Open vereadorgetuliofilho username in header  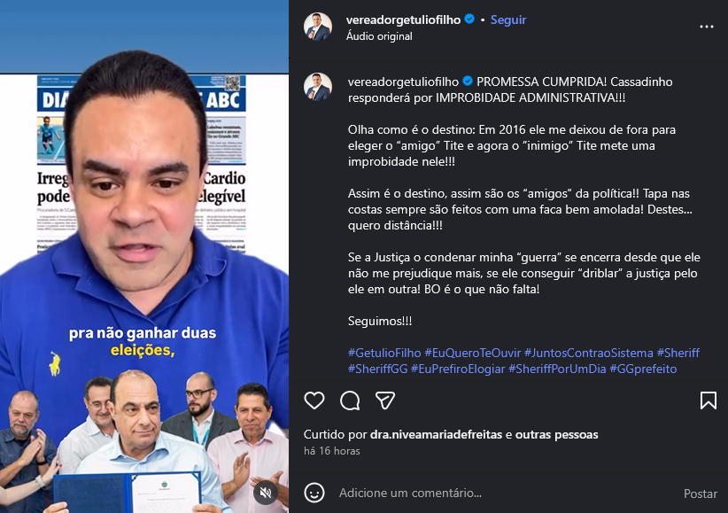[403, 19]
